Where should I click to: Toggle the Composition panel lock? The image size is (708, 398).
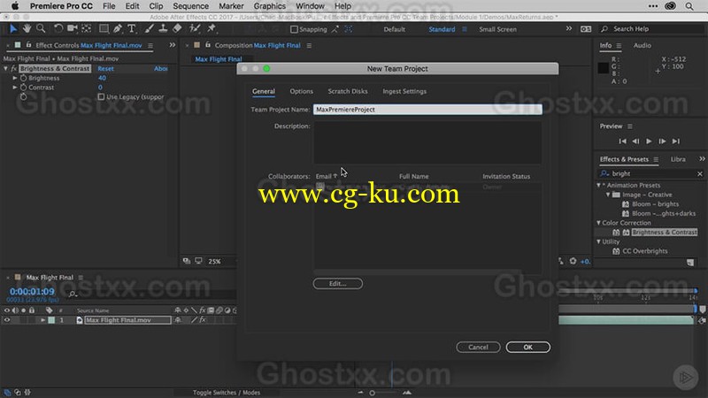point(208,45)
